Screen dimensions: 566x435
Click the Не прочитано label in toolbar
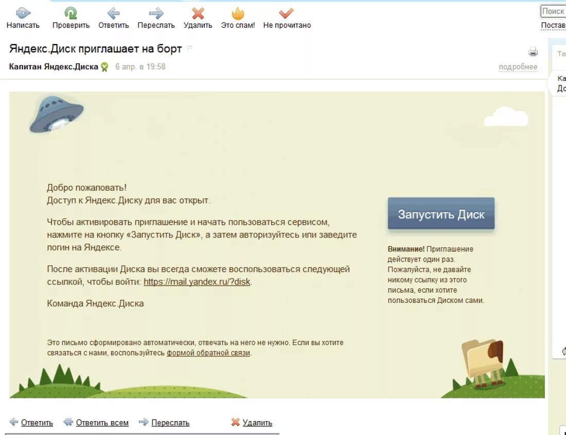tap(287, 25)
